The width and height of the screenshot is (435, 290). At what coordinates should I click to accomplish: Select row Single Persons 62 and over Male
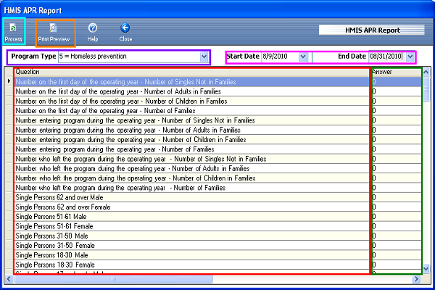point(191,197)
